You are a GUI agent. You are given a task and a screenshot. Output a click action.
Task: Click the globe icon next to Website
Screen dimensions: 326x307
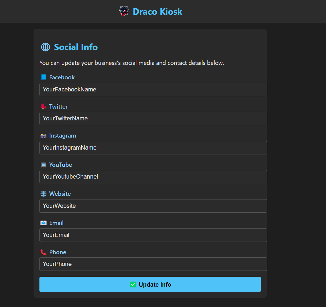[x=43, y=194]
